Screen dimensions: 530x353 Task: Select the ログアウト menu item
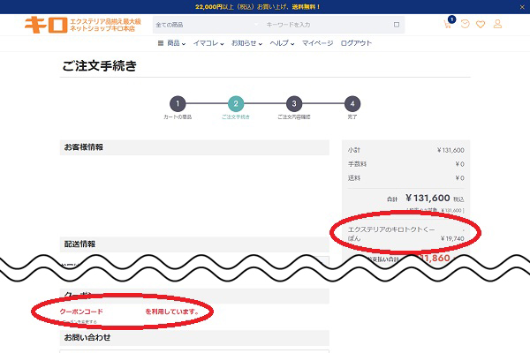(356, 43)
